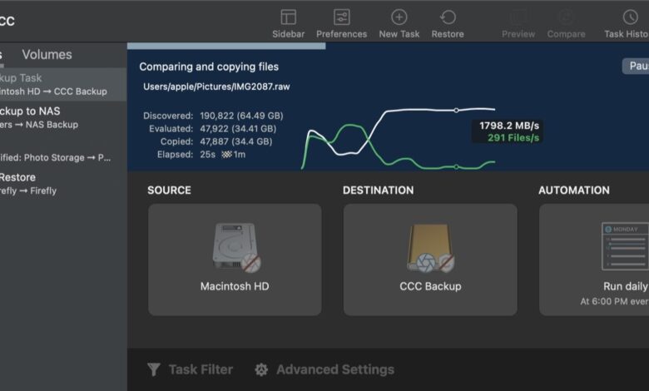
Task: Pause the running backup task
Action: (637, 66)
